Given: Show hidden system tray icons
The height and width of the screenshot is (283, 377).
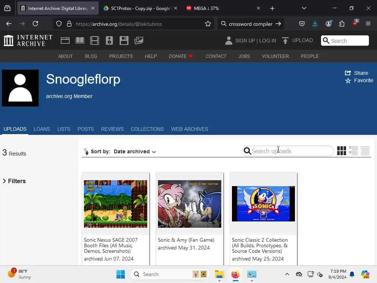Looking at the screenshot, I should click(287, 274).
